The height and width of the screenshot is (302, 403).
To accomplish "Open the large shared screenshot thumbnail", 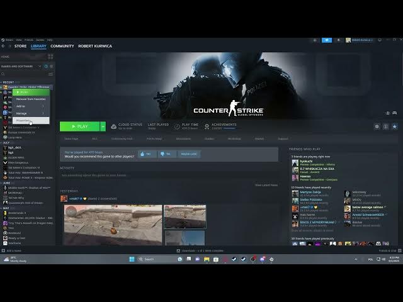I will [x=113, y=225].
